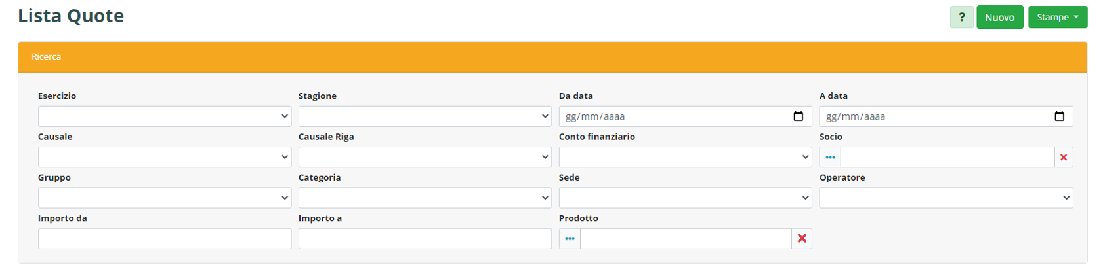The width and height of the screenshot is (1101, 278).
Task: Open the Da data calendar picker
Action: click(x=798, y=116)
